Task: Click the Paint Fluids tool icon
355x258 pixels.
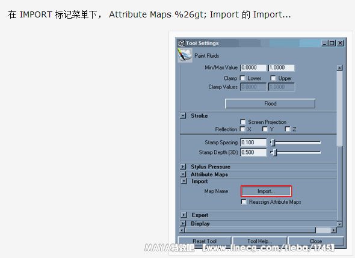Action: coord(185,55)
